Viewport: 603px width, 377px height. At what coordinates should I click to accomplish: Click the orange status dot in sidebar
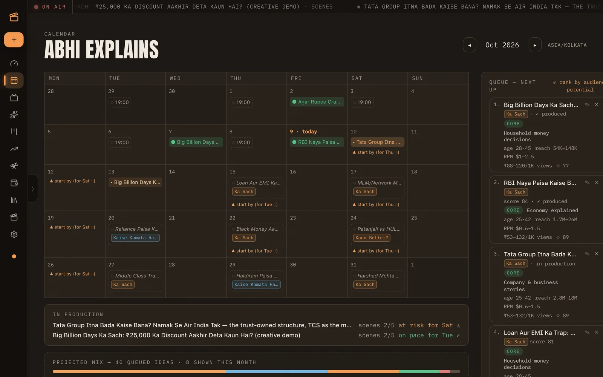tap(14, 256)
